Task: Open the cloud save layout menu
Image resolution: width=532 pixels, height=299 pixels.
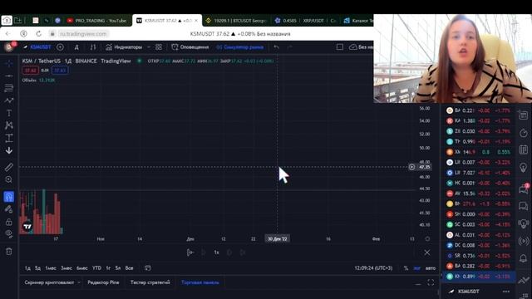Action: click(361, 47)
